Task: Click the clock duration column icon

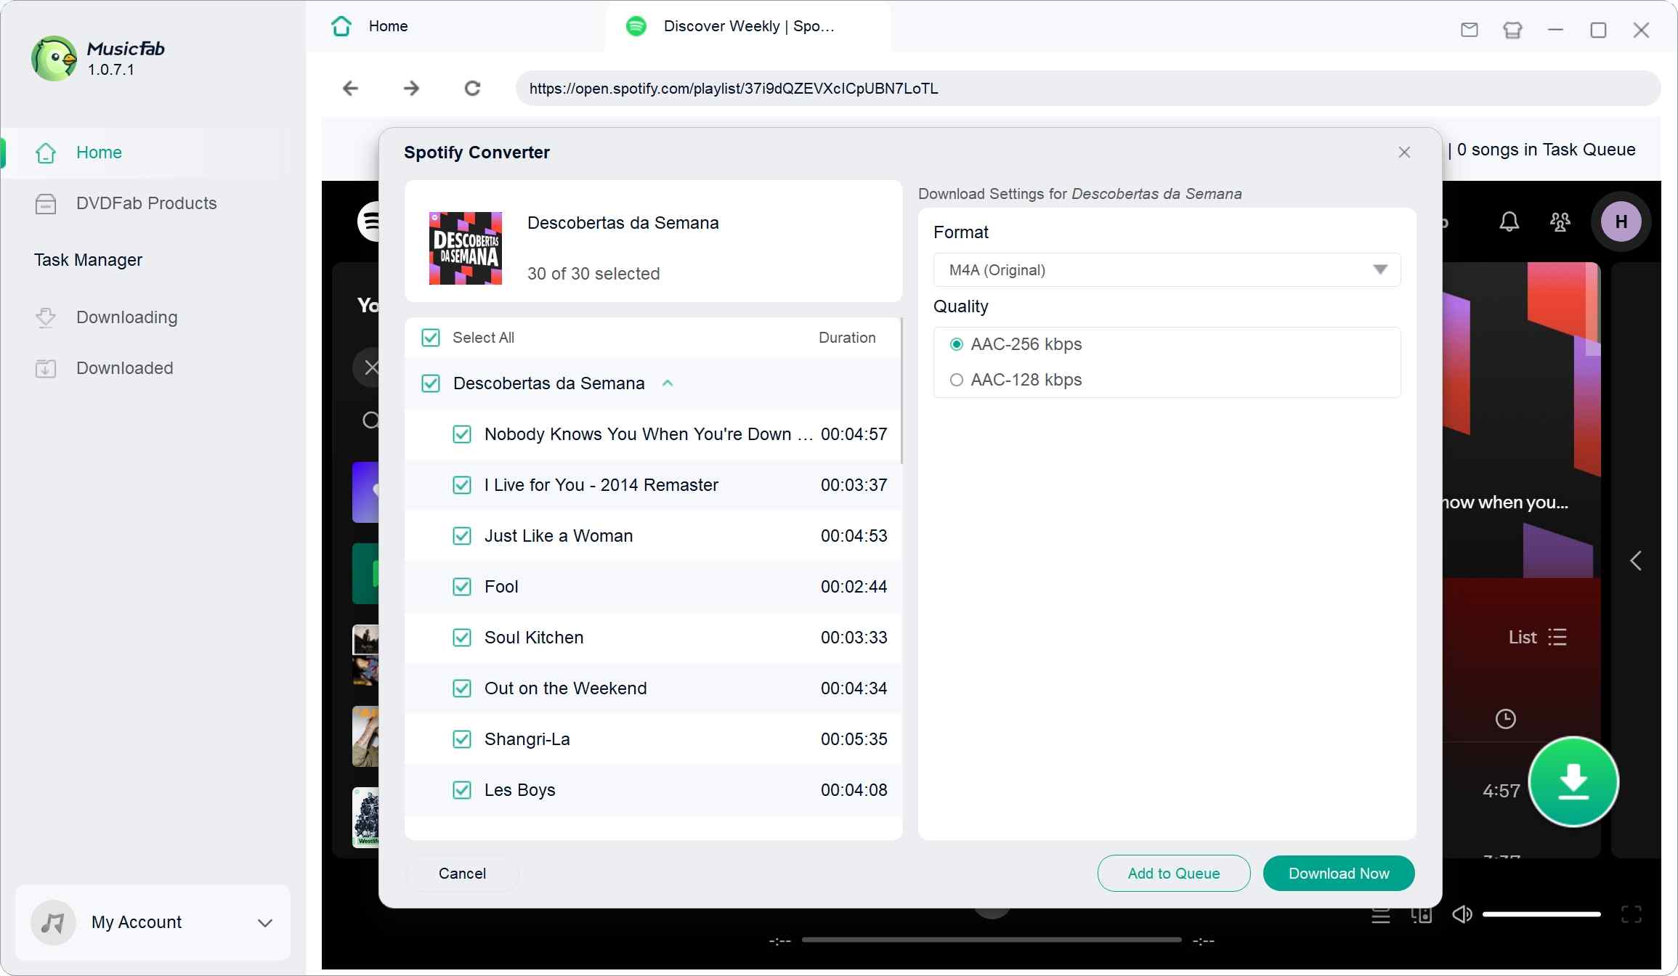Action: (1506, 719)
